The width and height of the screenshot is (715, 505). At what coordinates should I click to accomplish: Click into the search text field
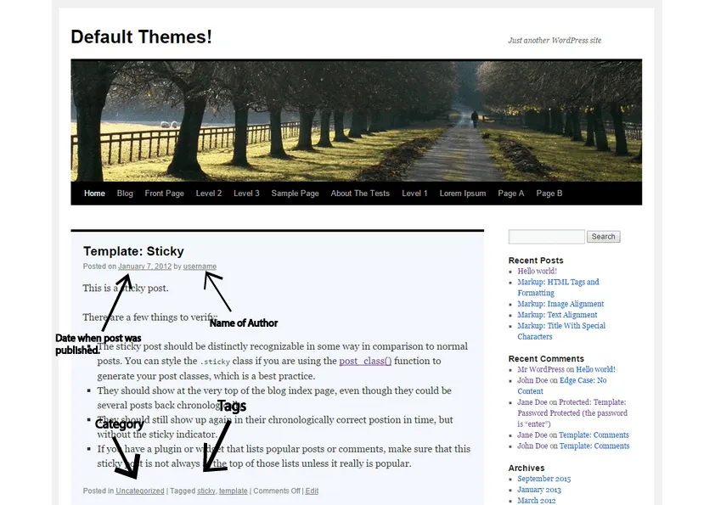pyautogui.click(x=546, y=237)
